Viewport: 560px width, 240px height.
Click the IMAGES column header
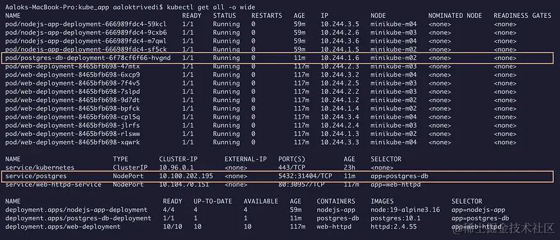pyautogui.click(x=382, y=202)
